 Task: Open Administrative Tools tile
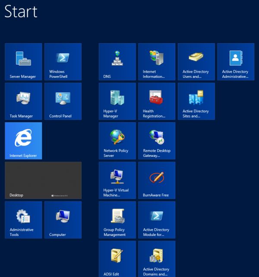click(23, 220)
